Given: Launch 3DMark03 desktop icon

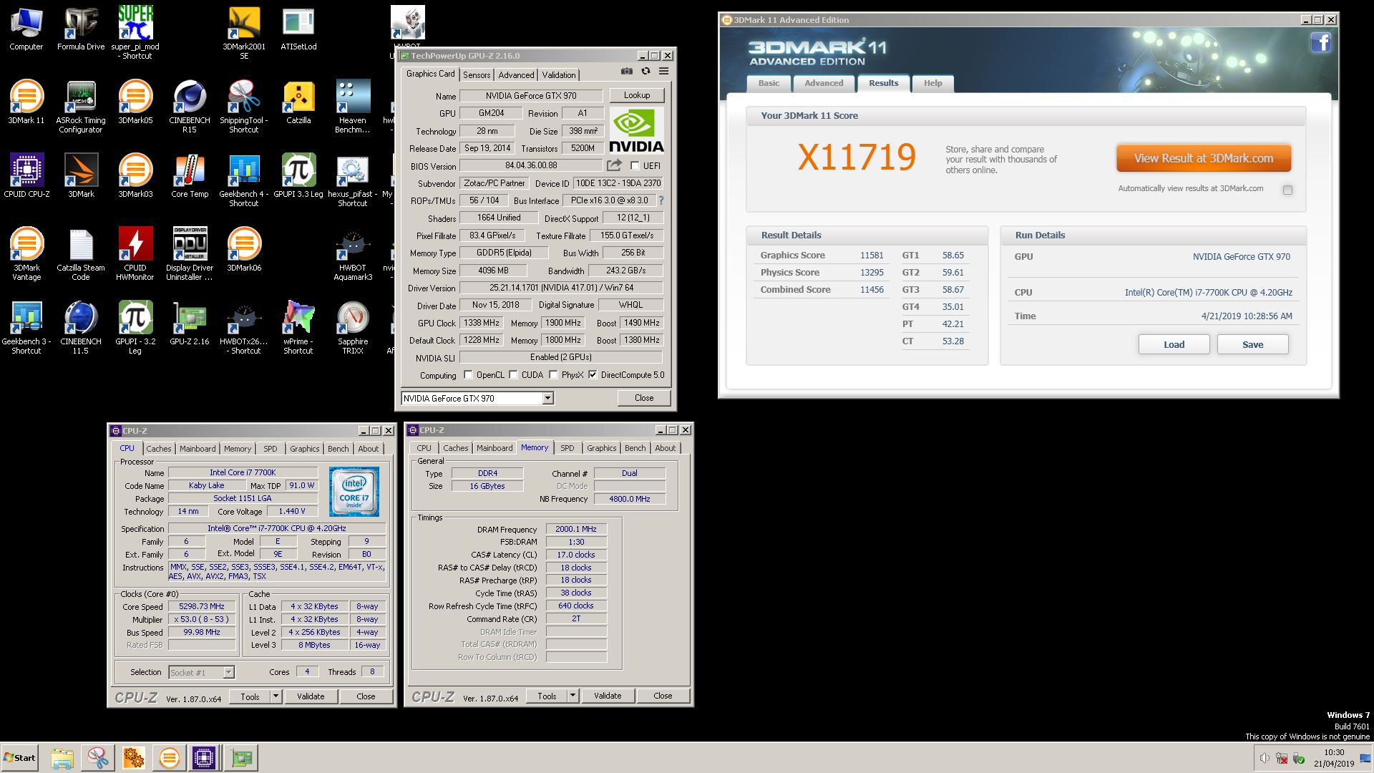Looking at the screenshot, I should (135, 175).
